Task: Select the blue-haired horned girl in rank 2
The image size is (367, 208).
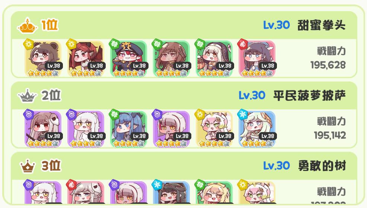Action: [129, 129]
